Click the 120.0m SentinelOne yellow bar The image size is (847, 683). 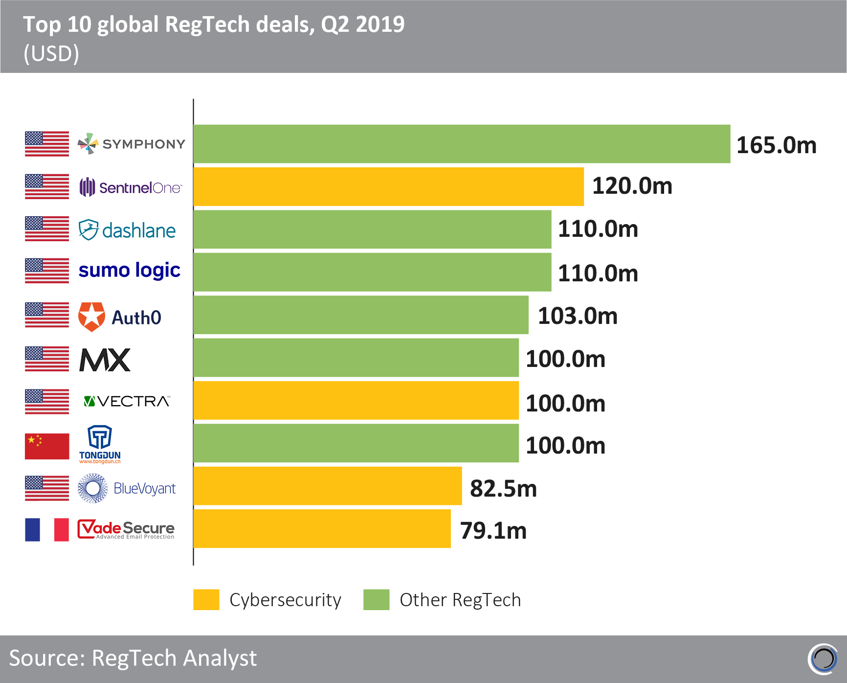pos(388,187)
